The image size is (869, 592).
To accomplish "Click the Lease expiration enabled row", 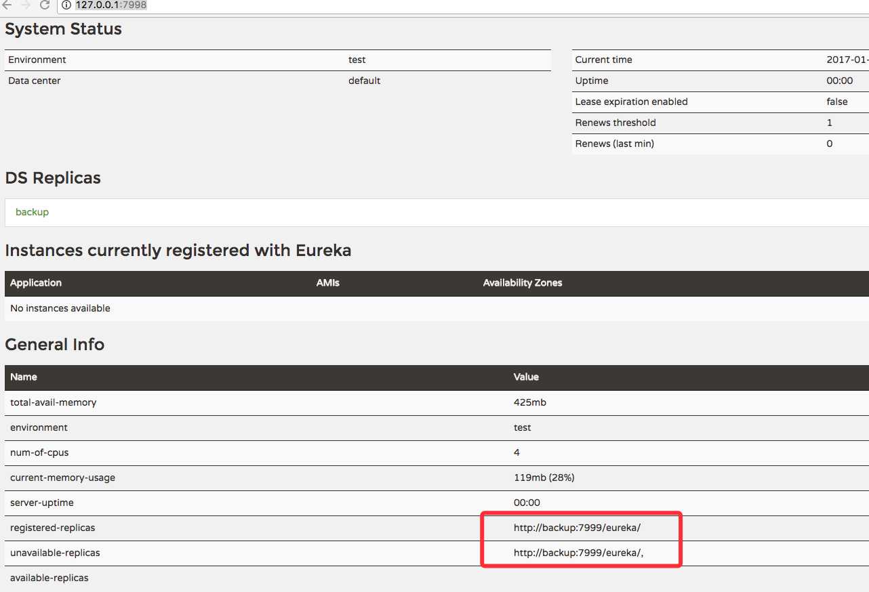I will pyautogui.click(x=721, y=102).
